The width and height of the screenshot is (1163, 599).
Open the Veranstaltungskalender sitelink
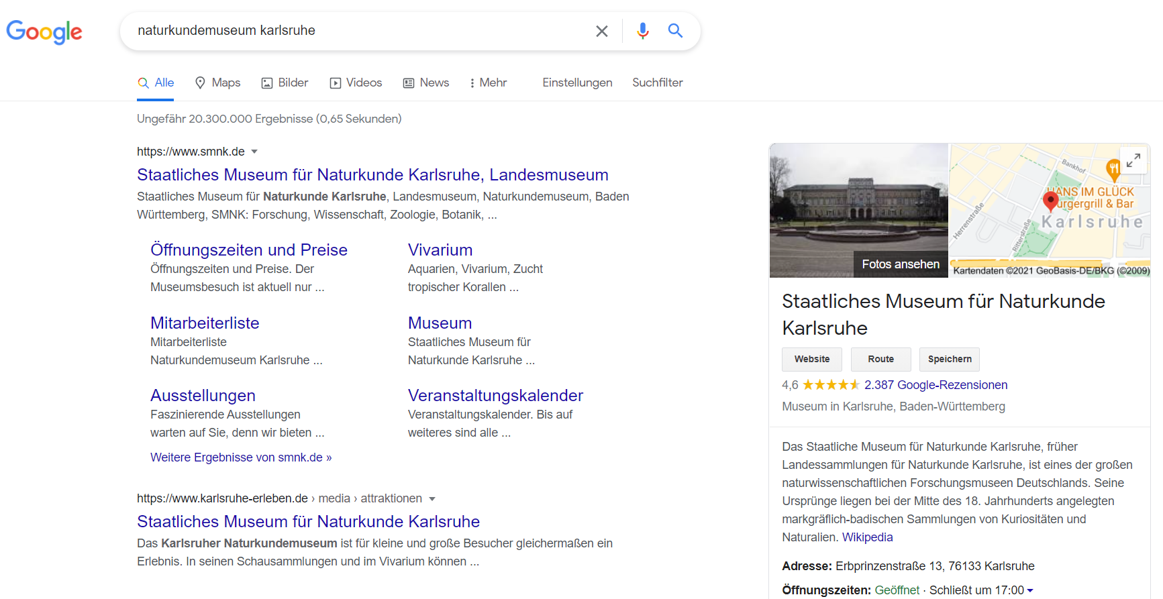click(495, 396)
